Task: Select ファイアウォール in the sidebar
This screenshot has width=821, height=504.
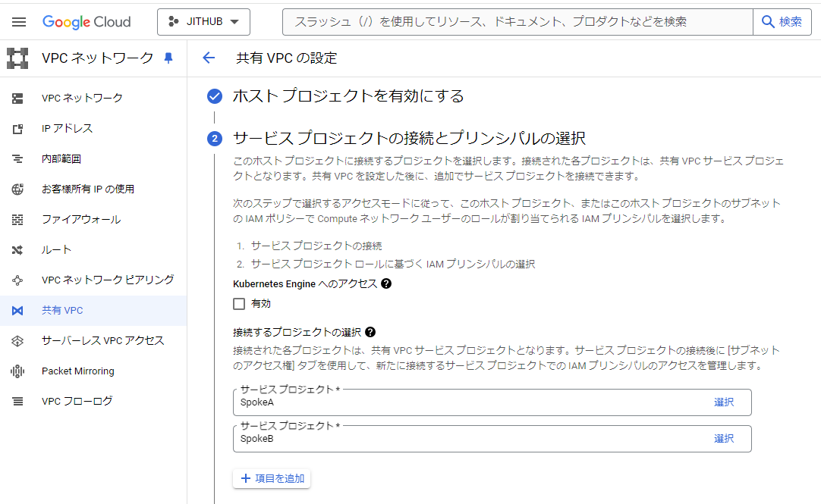Action: (81, 220)
